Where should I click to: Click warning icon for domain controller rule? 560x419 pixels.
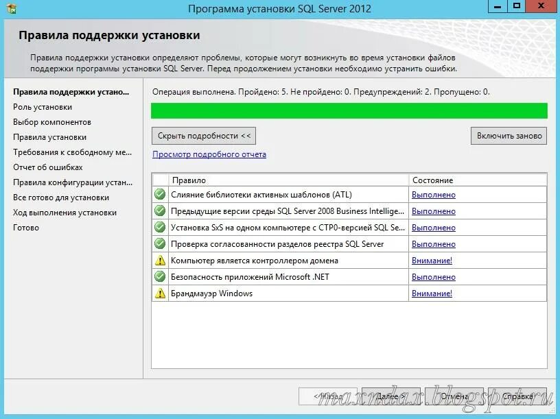(160, 261)
